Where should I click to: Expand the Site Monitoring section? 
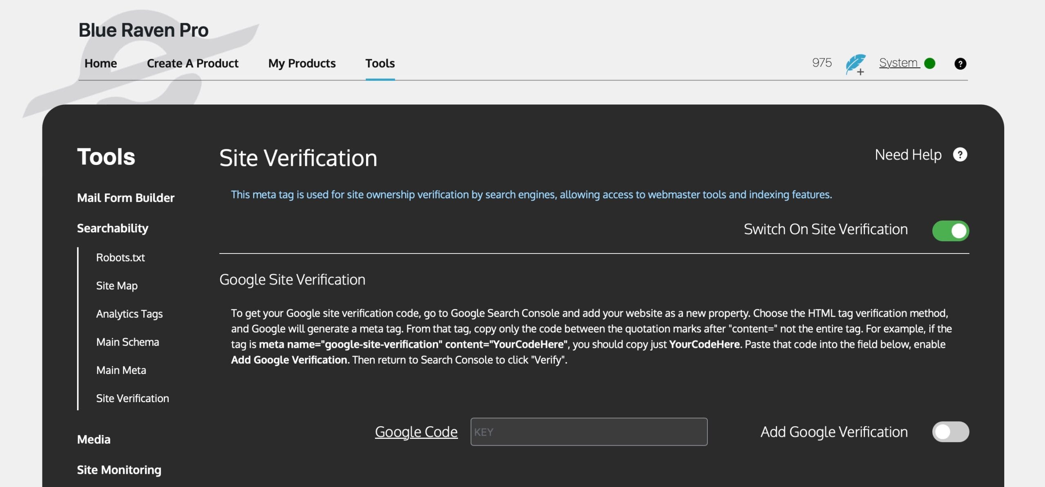click(x=119, y=470)
